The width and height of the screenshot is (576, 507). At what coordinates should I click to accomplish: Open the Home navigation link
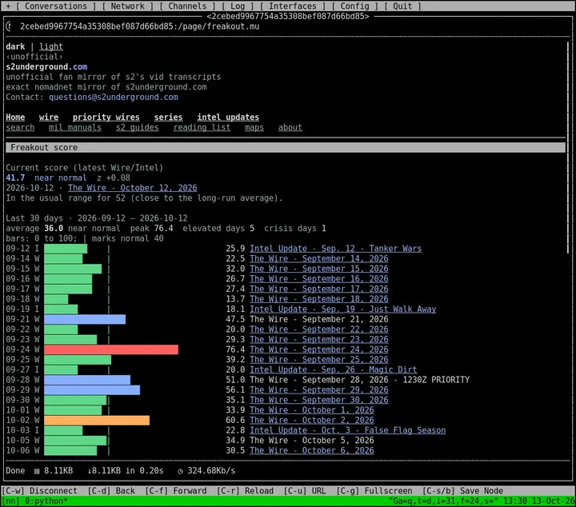pos(15,117)
